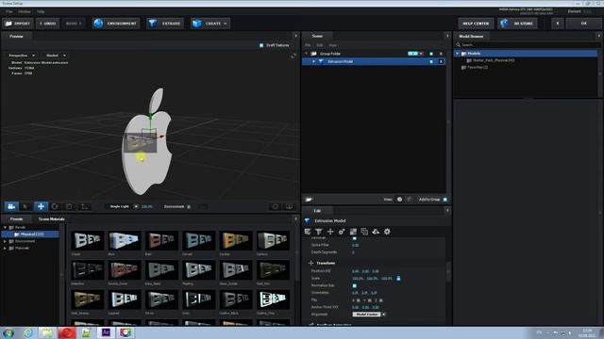The width and height of the screenshot is (604, 339).
Task: Toggle the Flip X checkbox
Action: 359,300
